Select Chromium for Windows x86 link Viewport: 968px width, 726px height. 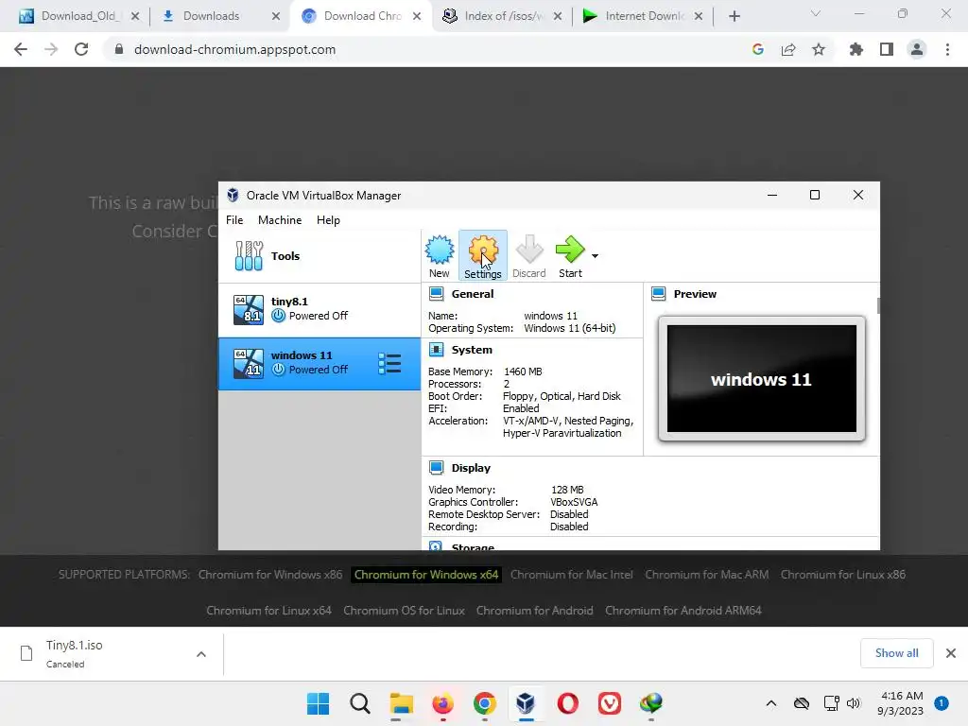[269, 574]
